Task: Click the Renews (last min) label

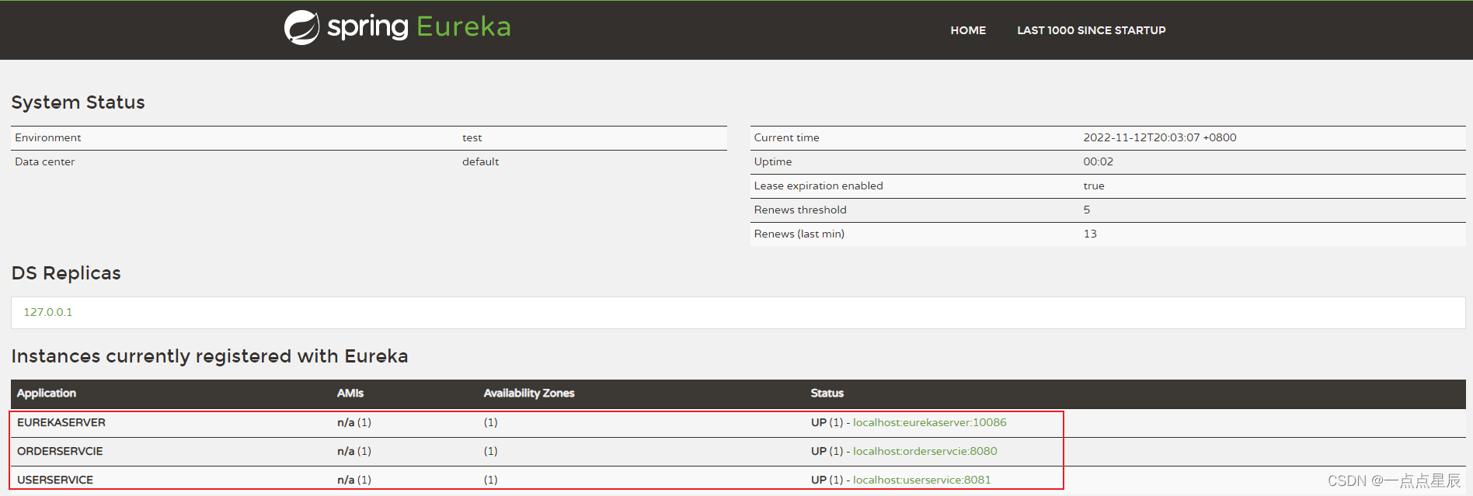Action: [x=799, y=234]
